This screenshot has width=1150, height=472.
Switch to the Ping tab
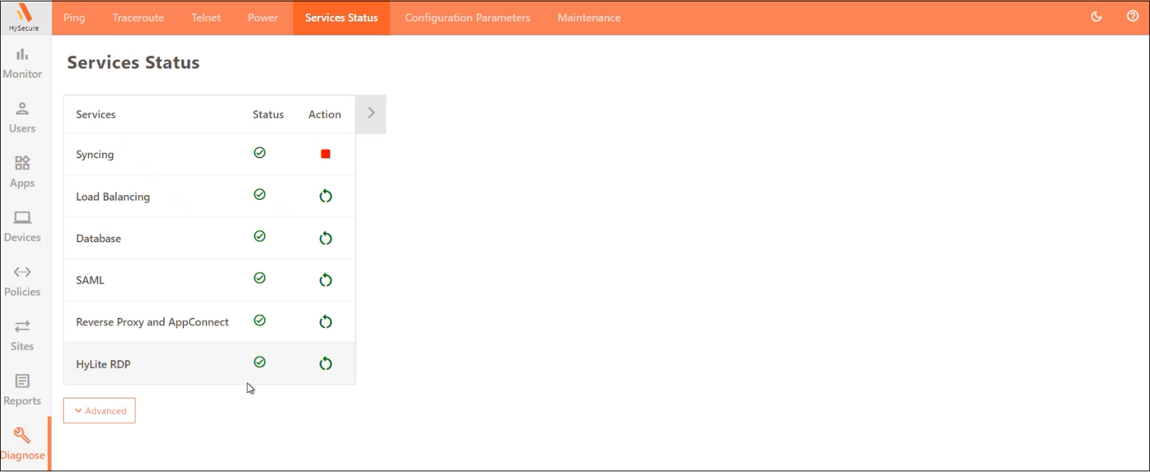click(74, 17)
